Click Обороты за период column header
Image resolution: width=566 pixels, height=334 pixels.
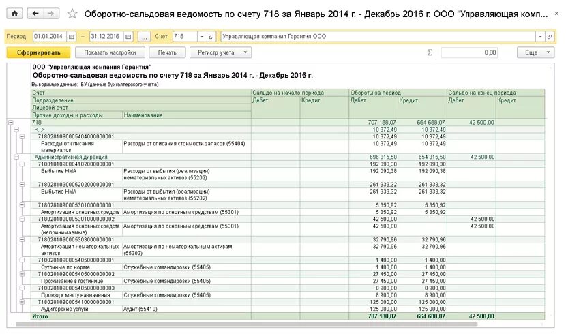376,93
